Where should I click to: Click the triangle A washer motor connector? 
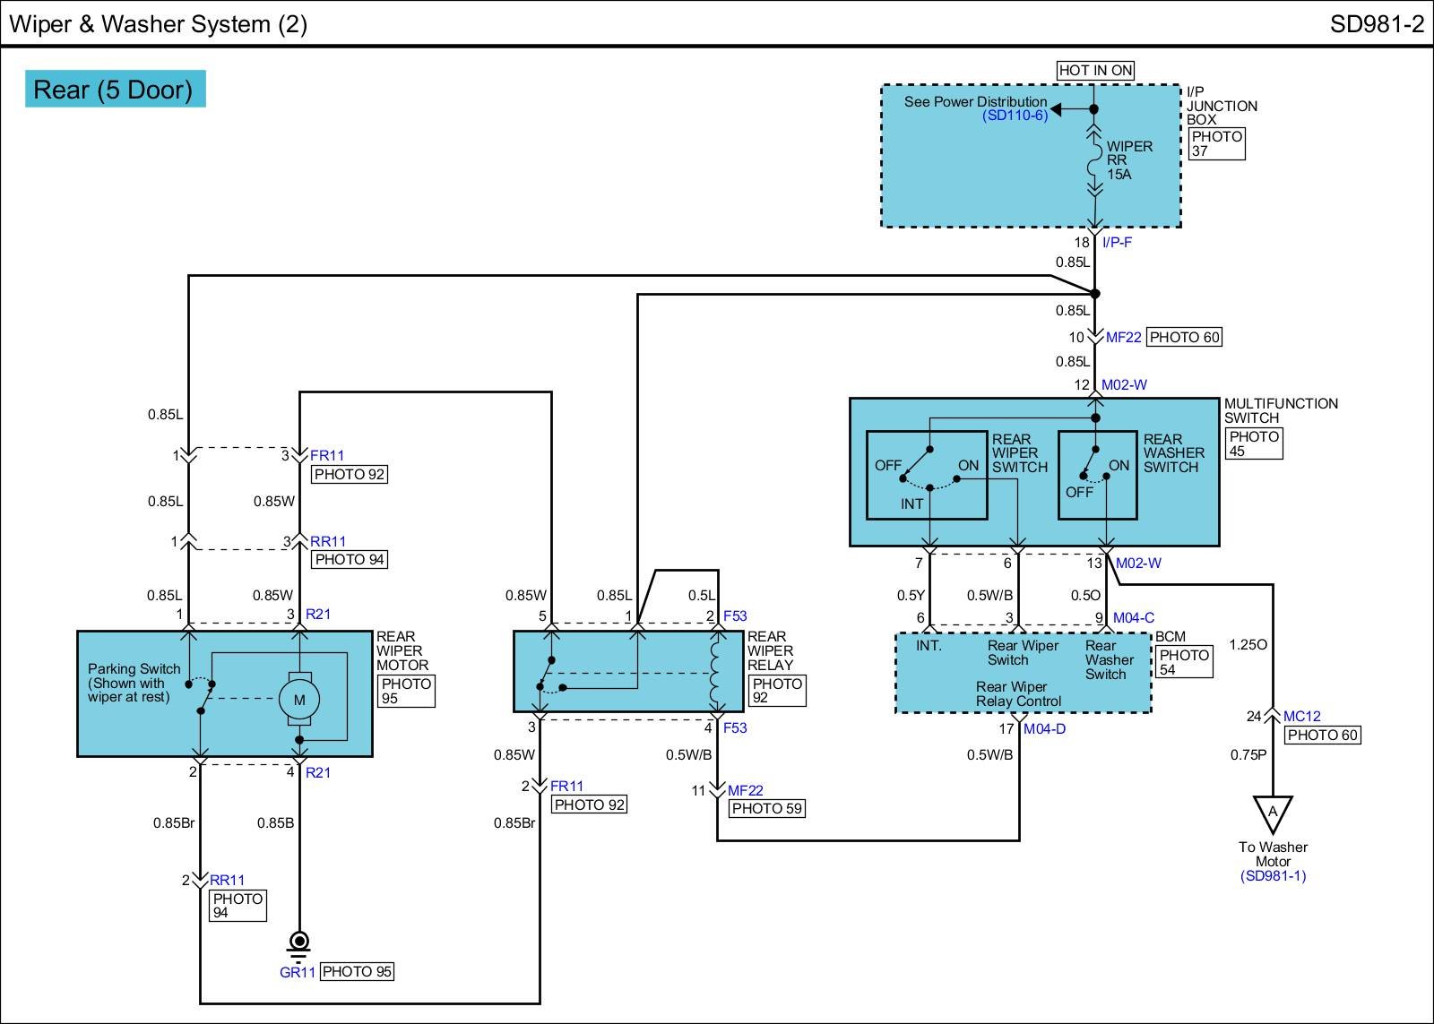coord(1273,813)
